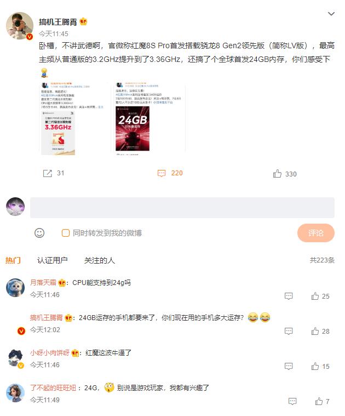Like the 24GB运存 comment with 28 likes
Screen dimensions: 345x416
coord(315,331)
